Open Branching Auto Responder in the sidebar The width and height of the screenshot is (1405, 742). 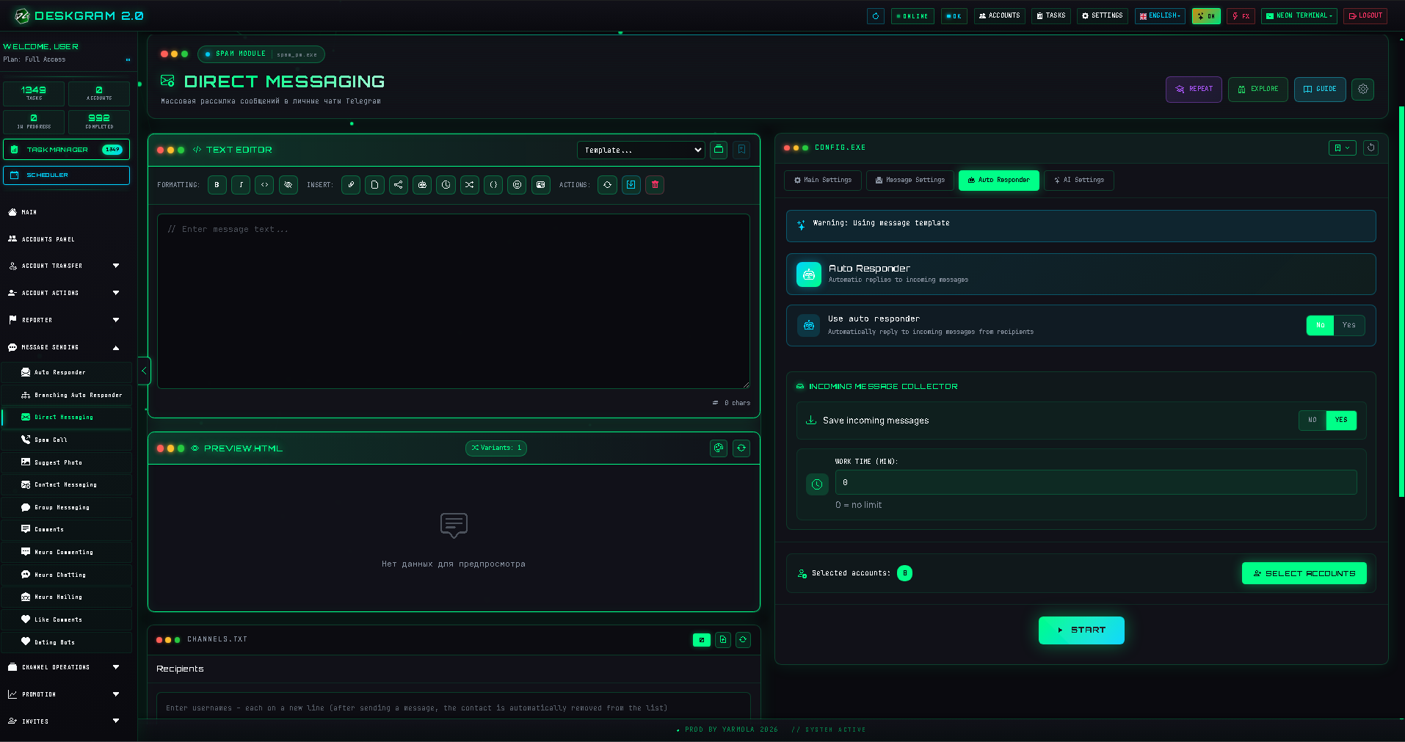67,395
